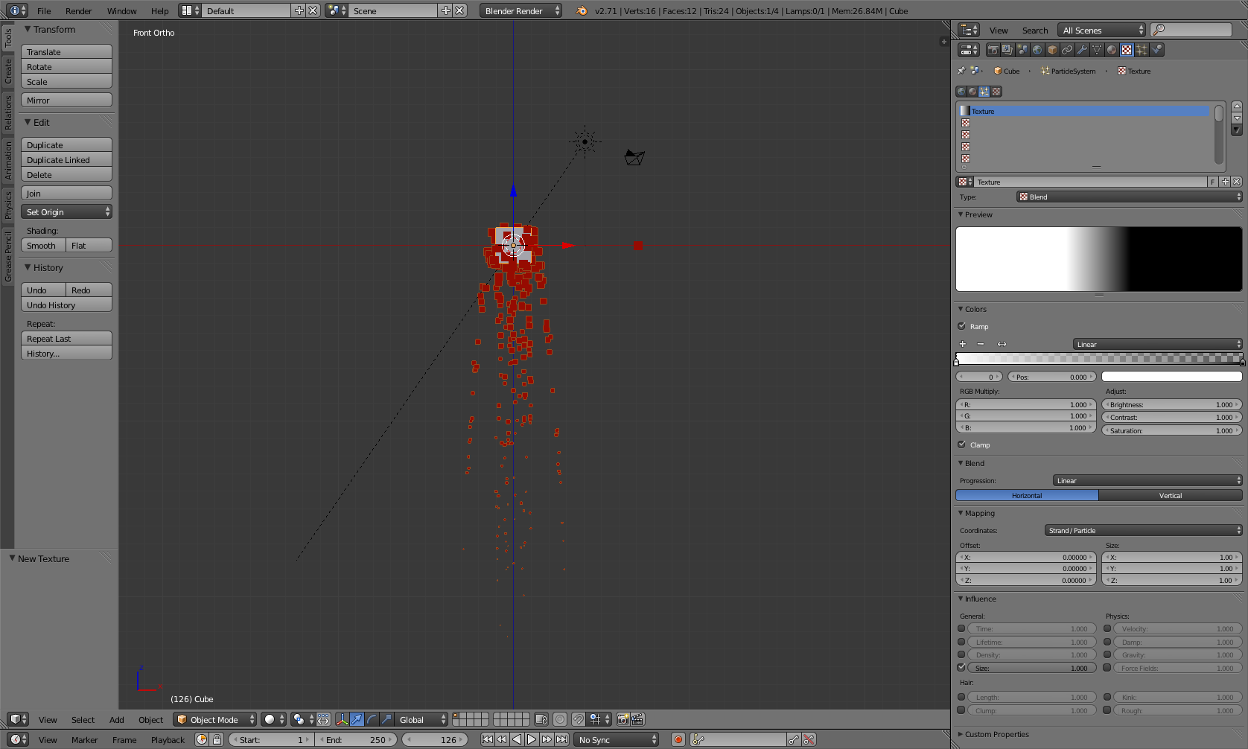Open the Render Layers properties tab

pyautogui.click(x=1007, y=50)
